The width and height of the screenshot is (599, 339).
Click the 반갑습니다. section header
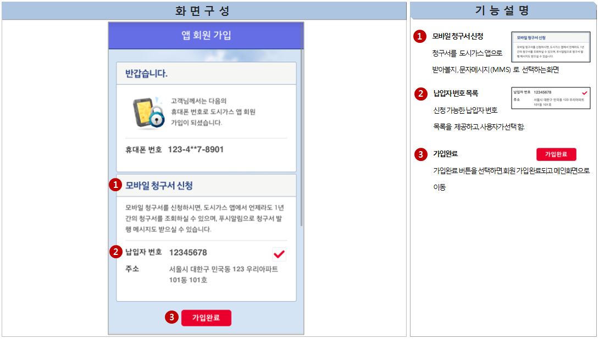tap(206, 73)
